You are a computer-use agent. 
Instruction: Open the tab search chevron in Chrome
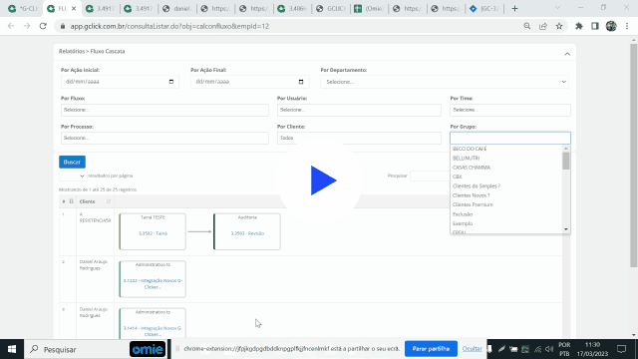(558, 8)
